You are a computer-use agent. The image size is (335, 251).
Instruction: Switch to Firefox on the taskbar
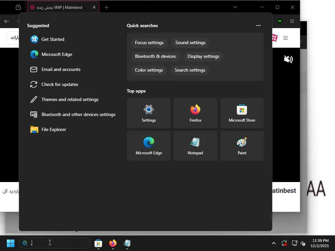[x=113, y=243]
